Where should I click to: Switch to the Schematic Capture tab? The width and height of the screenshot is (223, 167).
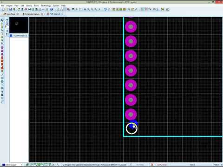31,14
